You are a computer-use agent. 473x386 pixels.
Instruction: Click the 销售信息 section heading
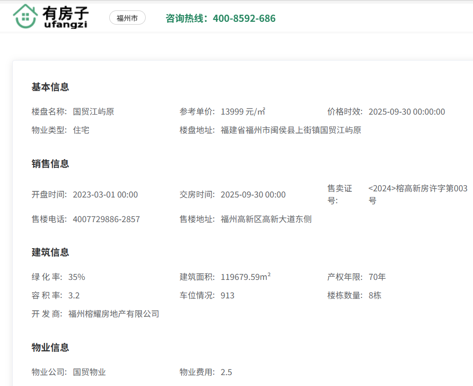(50, 164)
